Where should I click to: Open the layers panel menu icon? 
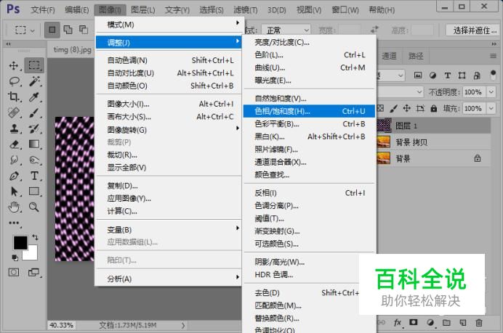493,56
